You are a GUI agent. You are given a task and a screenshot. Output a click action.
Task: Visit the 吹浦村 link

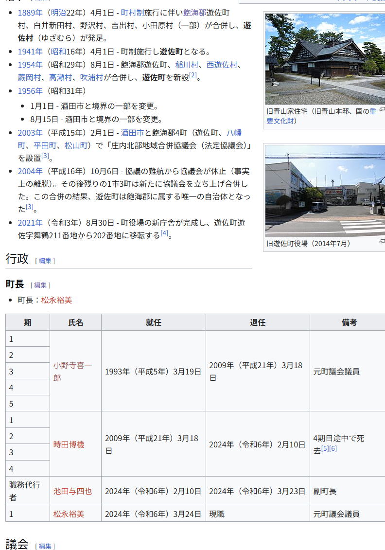pyautogui.click(x=92, y=77)
